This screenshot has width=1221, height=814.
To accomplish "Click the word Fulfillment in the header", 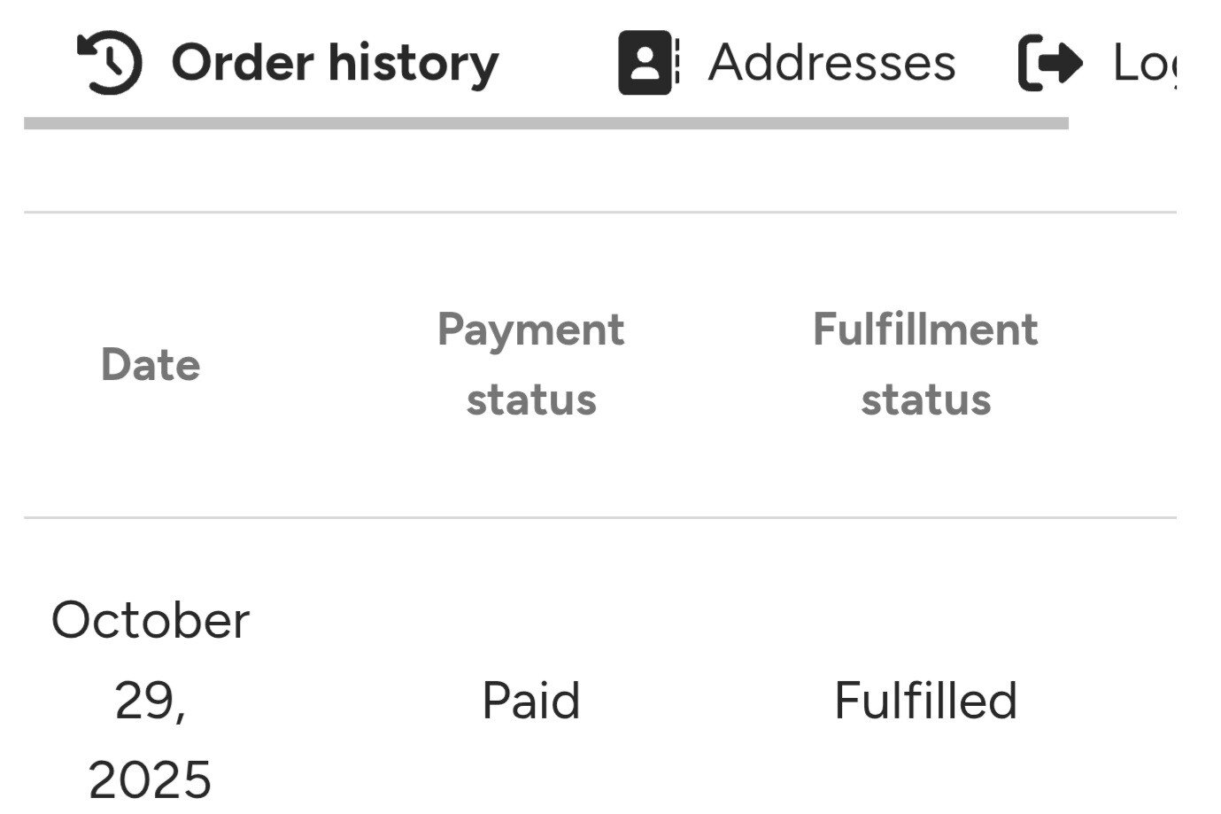I will pos(925,329).
